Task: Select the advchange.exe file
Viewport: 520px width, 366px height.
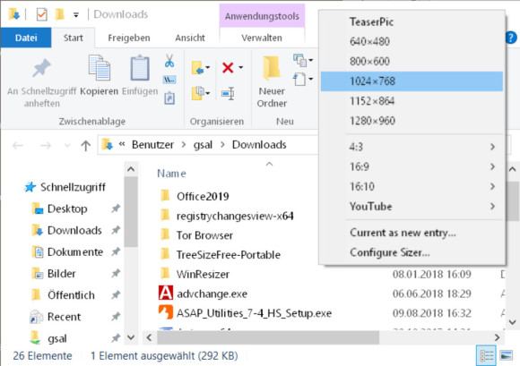Action: [212, 294]
